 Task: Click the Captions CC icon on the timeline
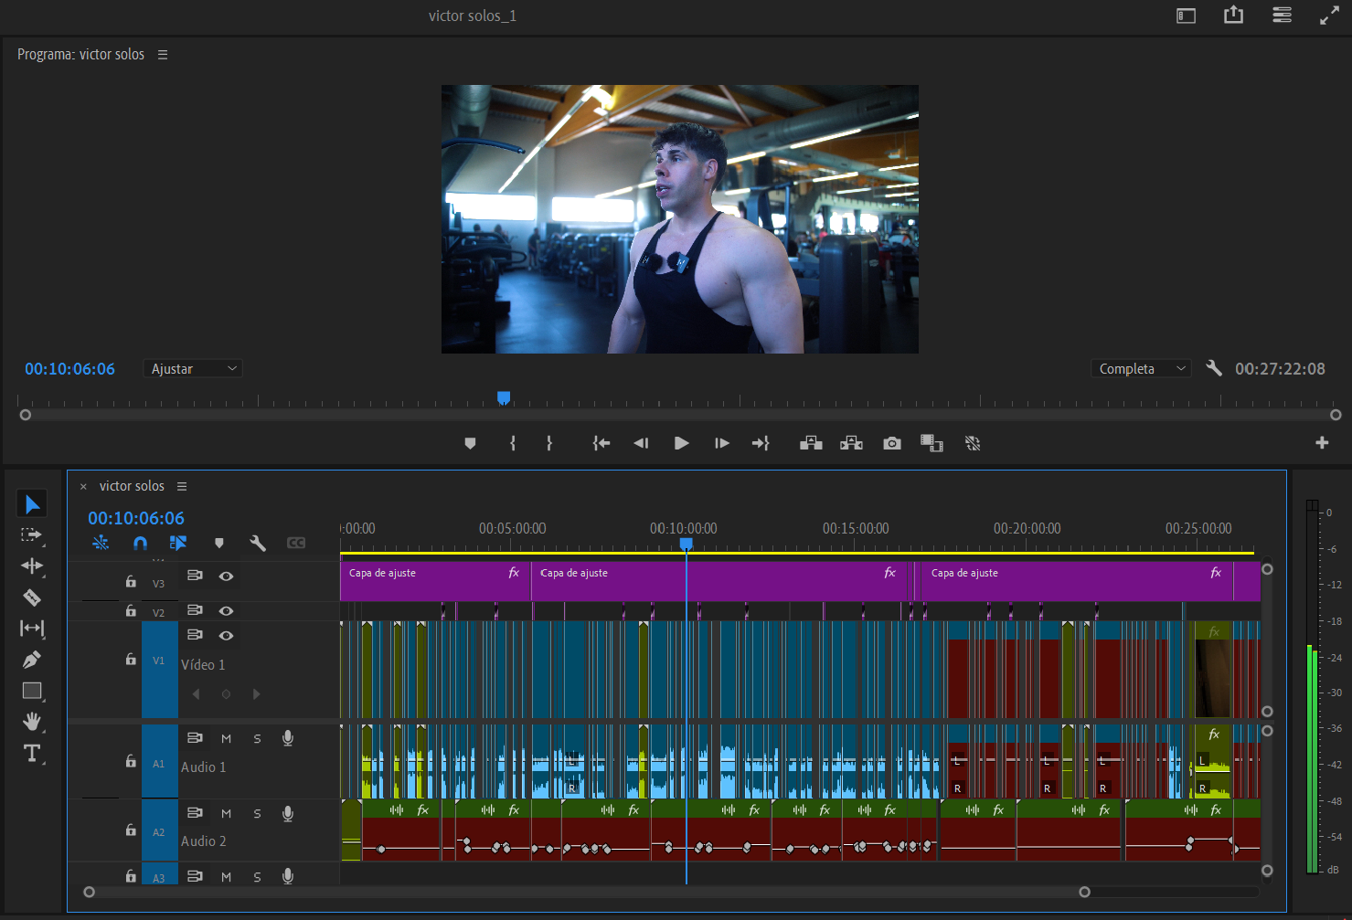coord(295,542)
